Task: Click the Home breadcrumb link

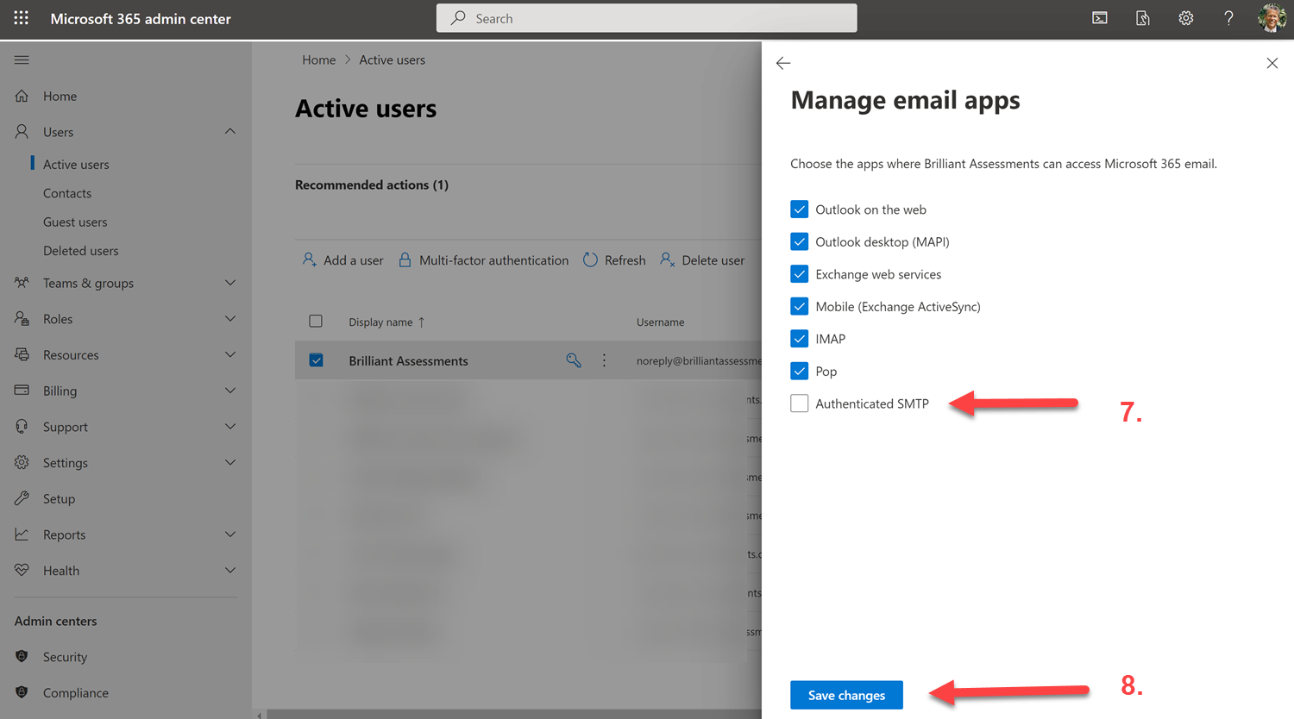Action: tap(318, 59)
